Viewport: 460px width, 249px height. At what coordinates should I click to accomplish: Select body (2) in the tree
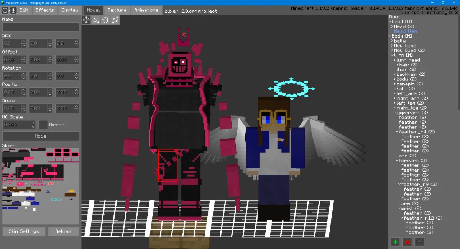coord(406,79)
